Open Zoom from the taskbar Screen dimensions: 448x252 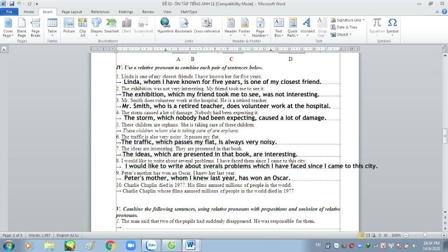(x=131, y=245)
